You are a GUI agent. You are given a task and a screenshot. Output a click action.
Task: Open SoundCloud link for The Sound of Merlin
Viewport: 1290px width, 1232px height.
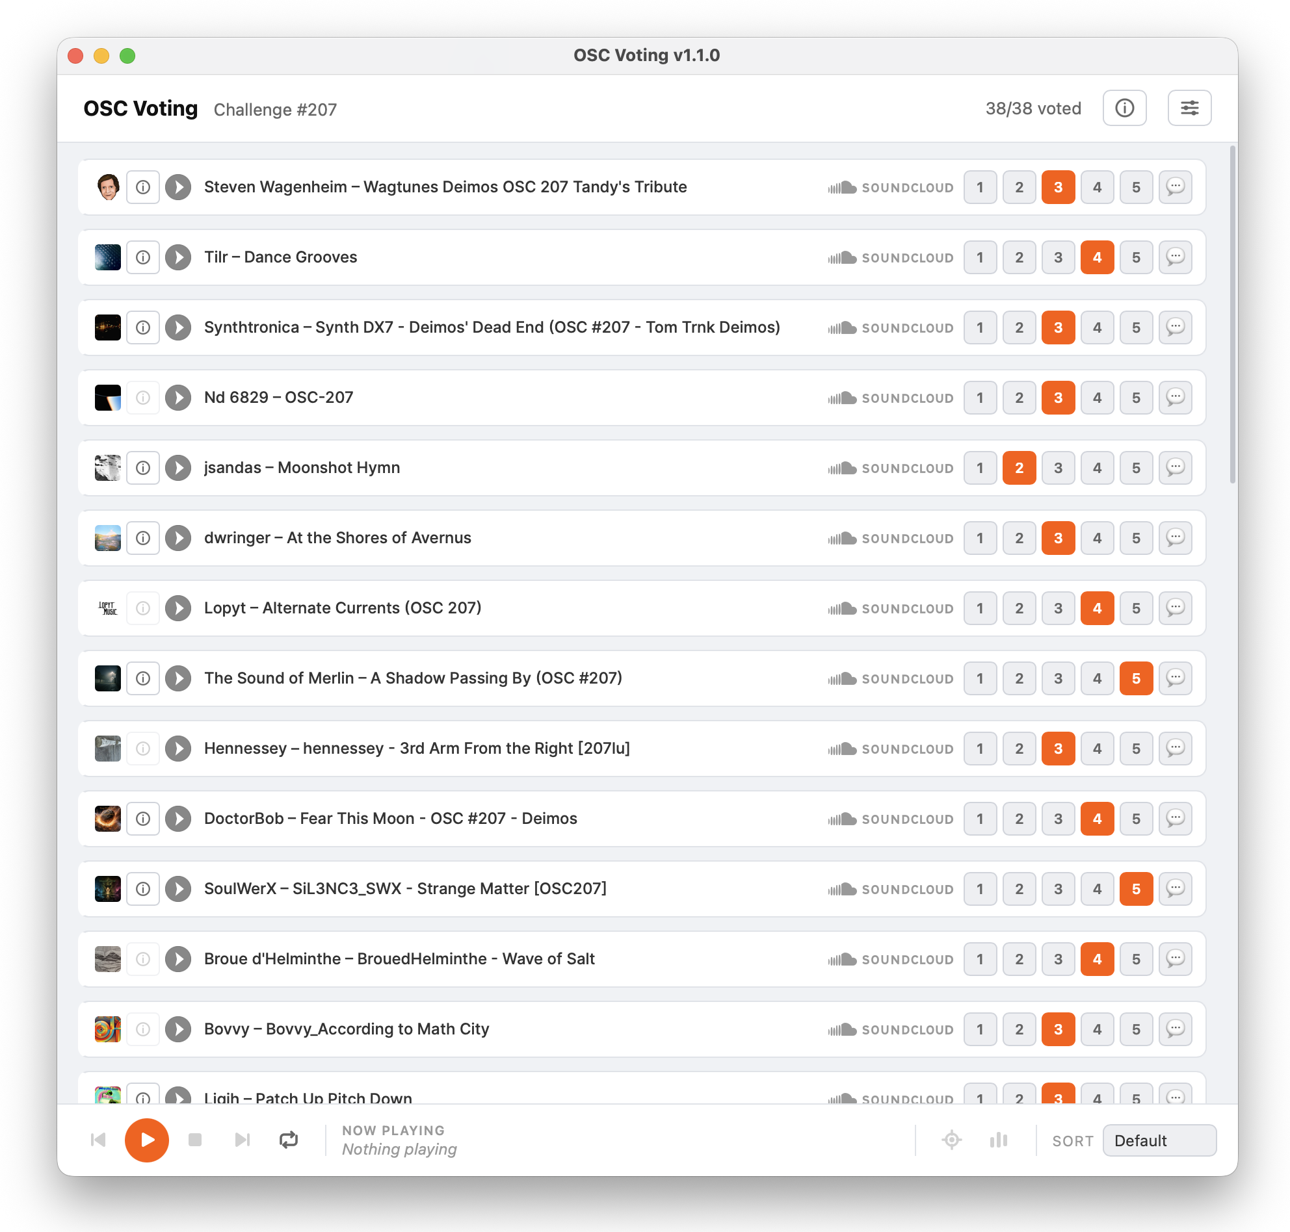tap(890, 678)
